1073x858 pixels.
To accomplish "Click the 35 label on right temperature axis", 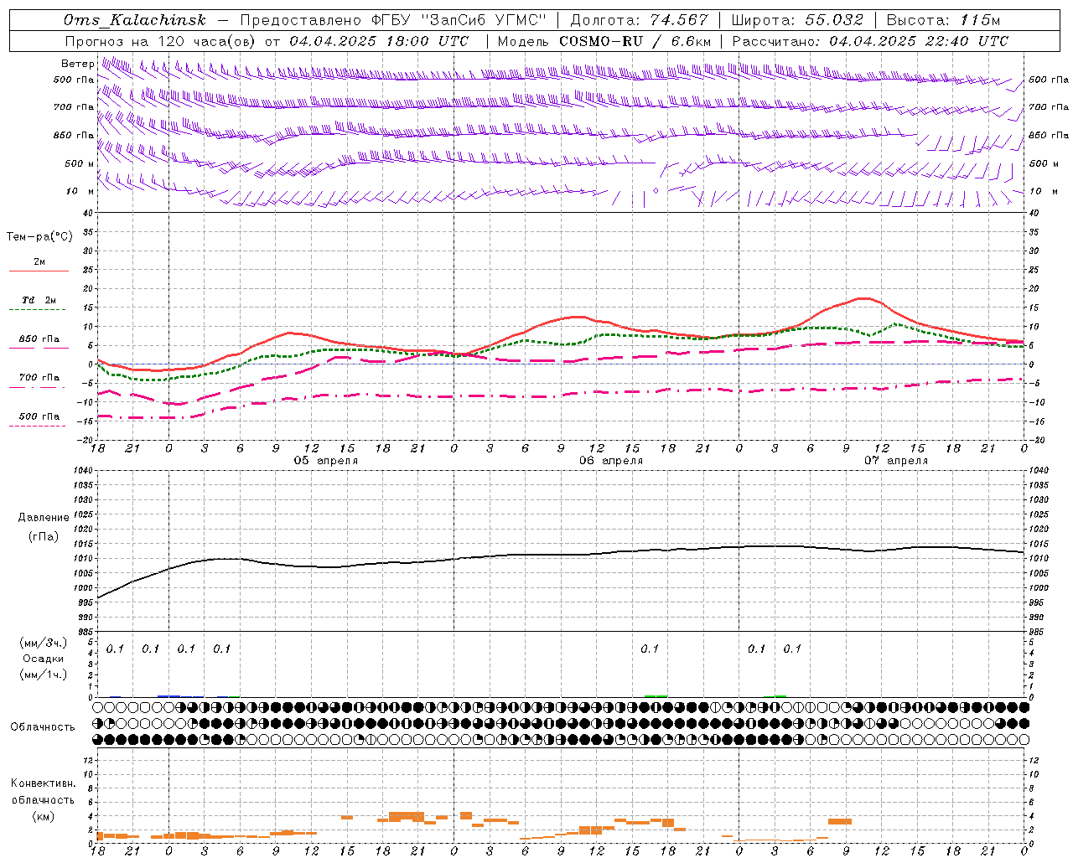I will coord(1034,232).
